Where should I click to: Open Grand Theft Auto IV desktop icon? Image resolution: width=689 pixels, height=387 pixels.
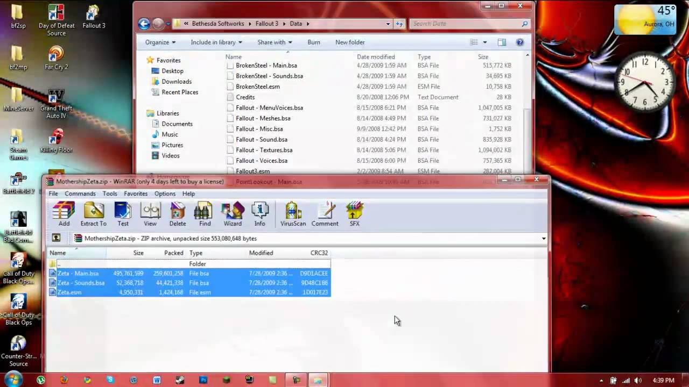click(56, 104)
